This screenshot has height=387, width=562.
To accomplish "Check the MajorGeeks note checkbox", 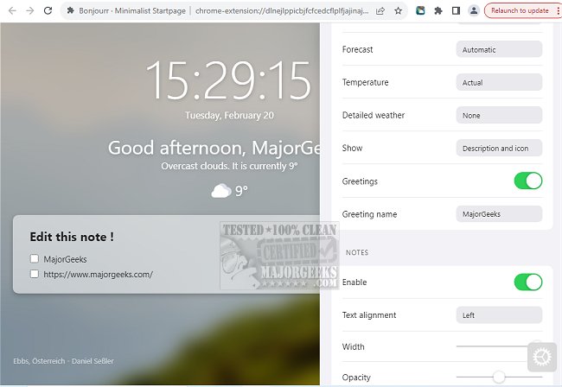I will pos(35,258).
